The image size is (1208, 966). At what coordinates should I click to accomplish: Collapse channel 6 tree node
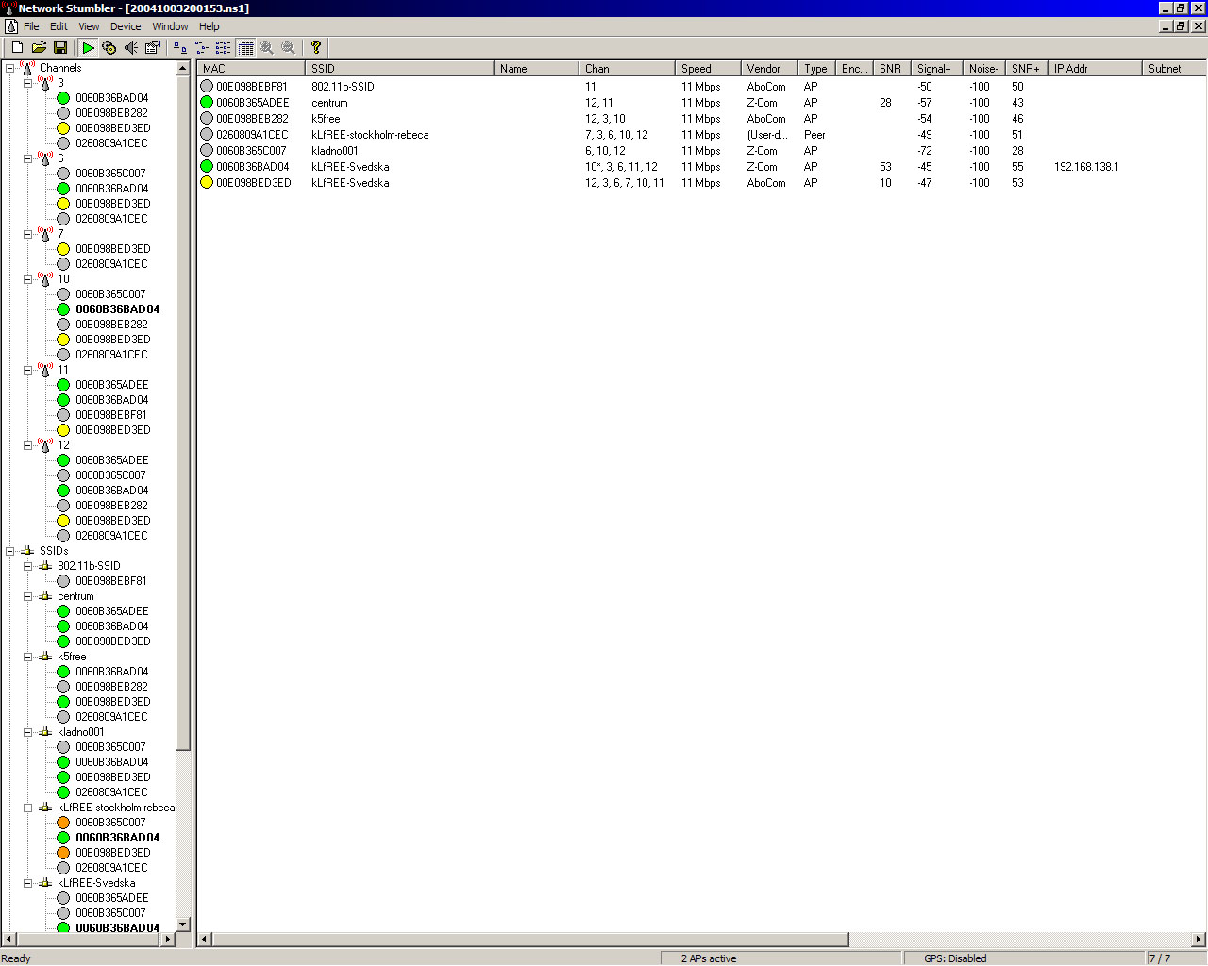click(27, 158)
